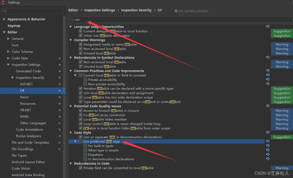Viewport: 293px width, 178px height.
Task: Click Editor in the breadcrumb path
Action: click(x=73, y=10)
